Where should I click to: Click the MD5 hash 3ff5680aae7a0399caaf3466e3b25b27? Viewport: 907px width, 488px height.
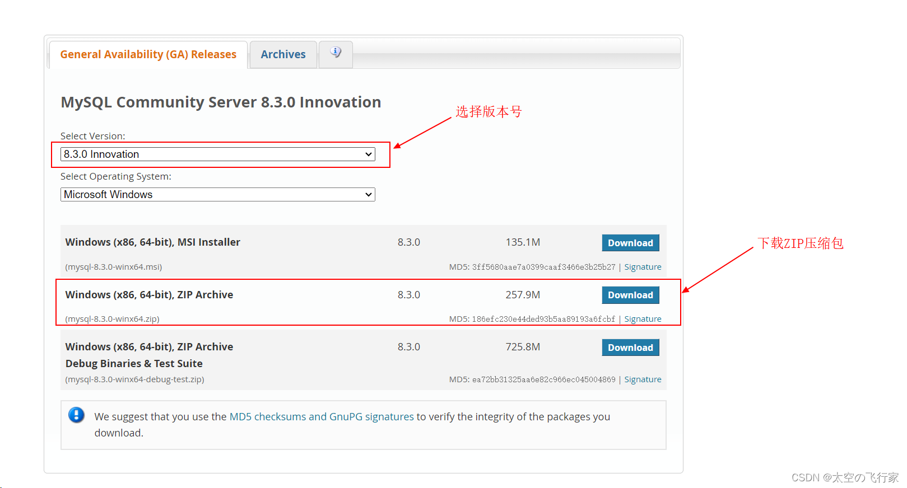pos(543,267)
